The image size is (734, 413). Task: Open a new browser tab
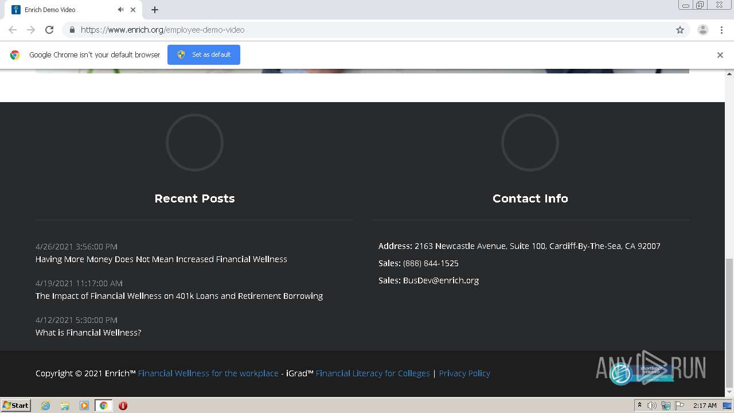pos(155,10)
